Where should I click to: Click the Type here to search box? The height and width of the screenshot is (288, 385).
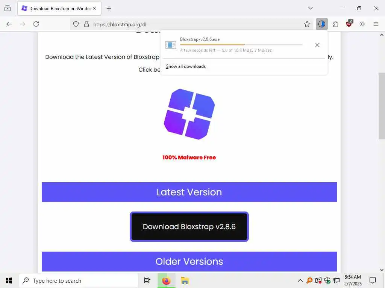(78, 280)
